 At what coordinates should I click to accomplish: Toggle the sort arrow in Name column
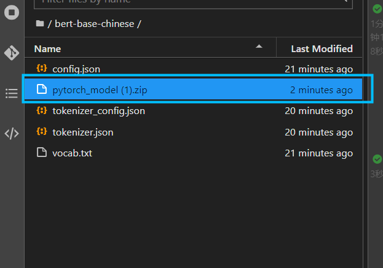259,47
